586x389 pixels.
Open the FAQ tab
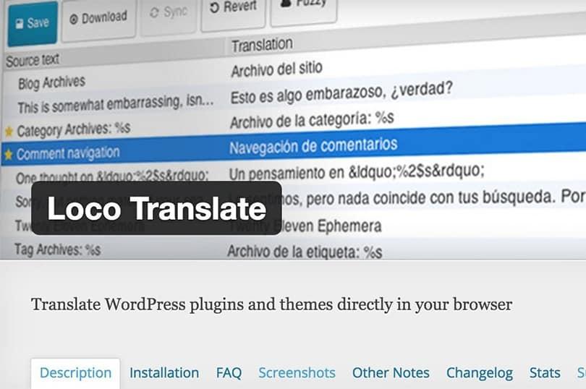click(229, 373)
